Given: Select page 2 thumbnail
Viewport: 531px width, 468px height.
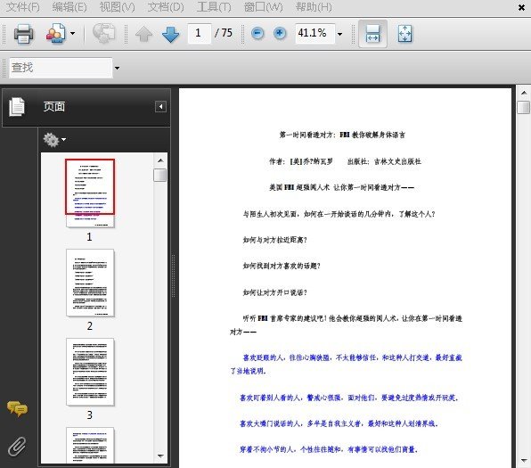Looking at the screenshot, I should (x=90, y=283).
